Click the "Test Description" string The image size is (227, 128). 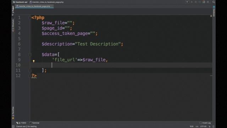(98, 44)
